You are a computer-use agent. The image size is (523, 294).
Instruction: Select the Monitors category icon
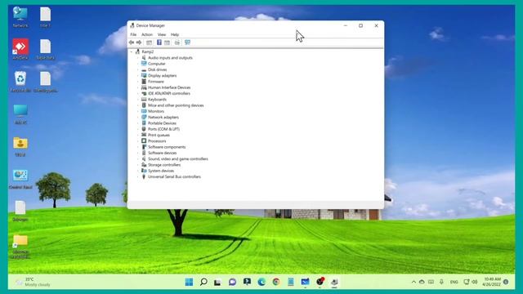pos(144,111)
